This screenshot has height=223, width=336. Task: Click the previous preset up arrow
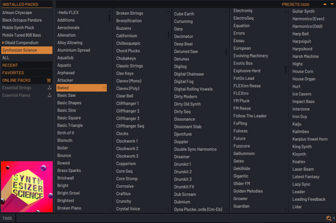[325, 4]
